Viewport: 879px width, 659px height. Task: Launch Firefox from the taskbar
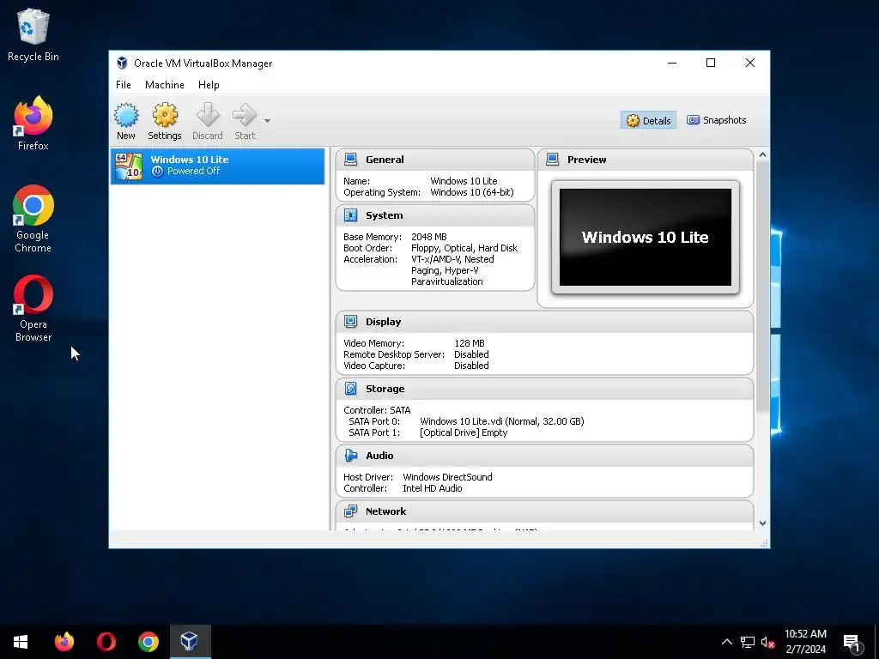[x=64, y=642]
